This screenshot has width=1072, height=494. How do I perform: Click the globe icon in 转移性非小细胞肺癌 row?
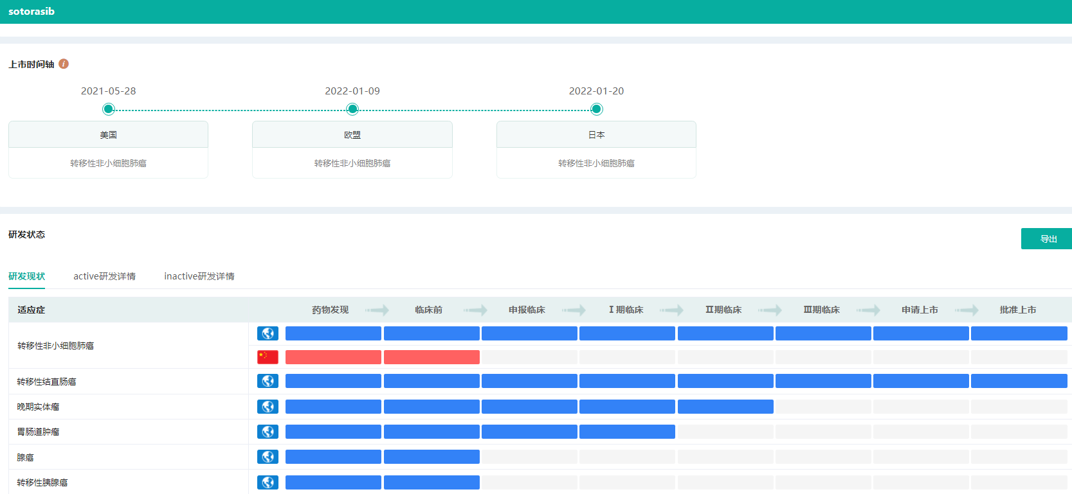[x=268, y=333]
